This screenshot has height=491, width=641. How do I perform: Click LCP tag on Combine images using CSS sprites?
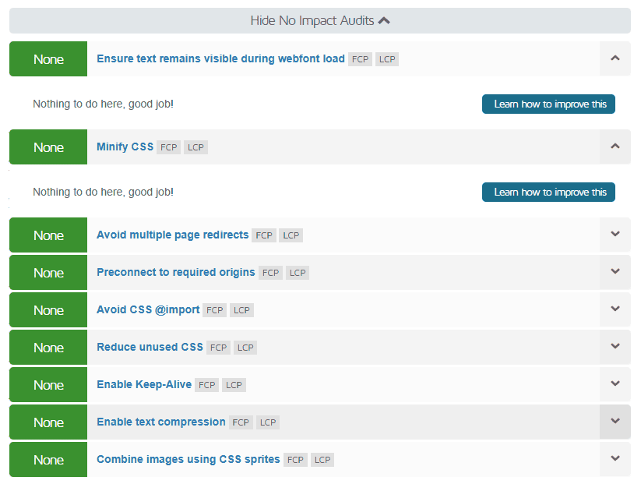[x=322, y=460]
